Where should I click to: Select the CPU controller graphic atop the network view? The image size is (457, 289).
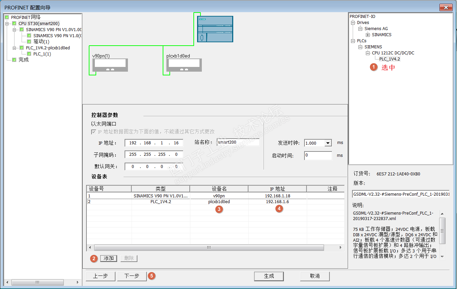click(x=215, y=29)
